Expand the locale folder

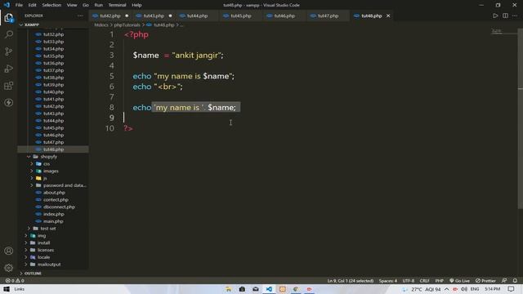coord(26,257)
